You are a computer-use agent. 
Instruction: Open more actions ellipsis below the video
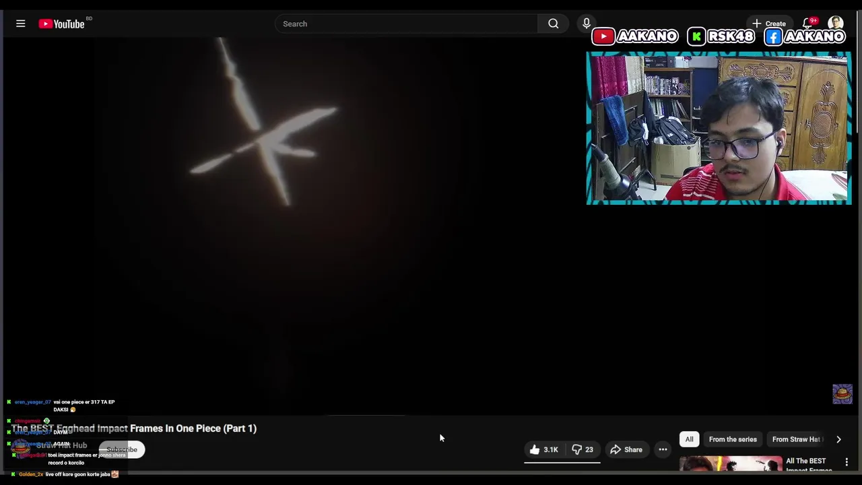(x=663, y=449)
